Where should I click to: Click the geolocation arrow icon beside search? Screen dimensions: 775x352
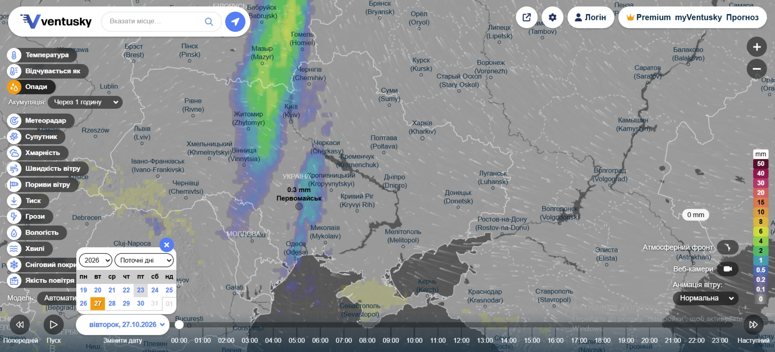[x=235, y=21]
